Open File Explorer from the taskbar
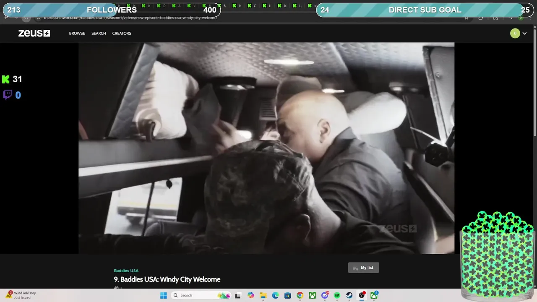537x302 pixels. click(x=263, y=295)
